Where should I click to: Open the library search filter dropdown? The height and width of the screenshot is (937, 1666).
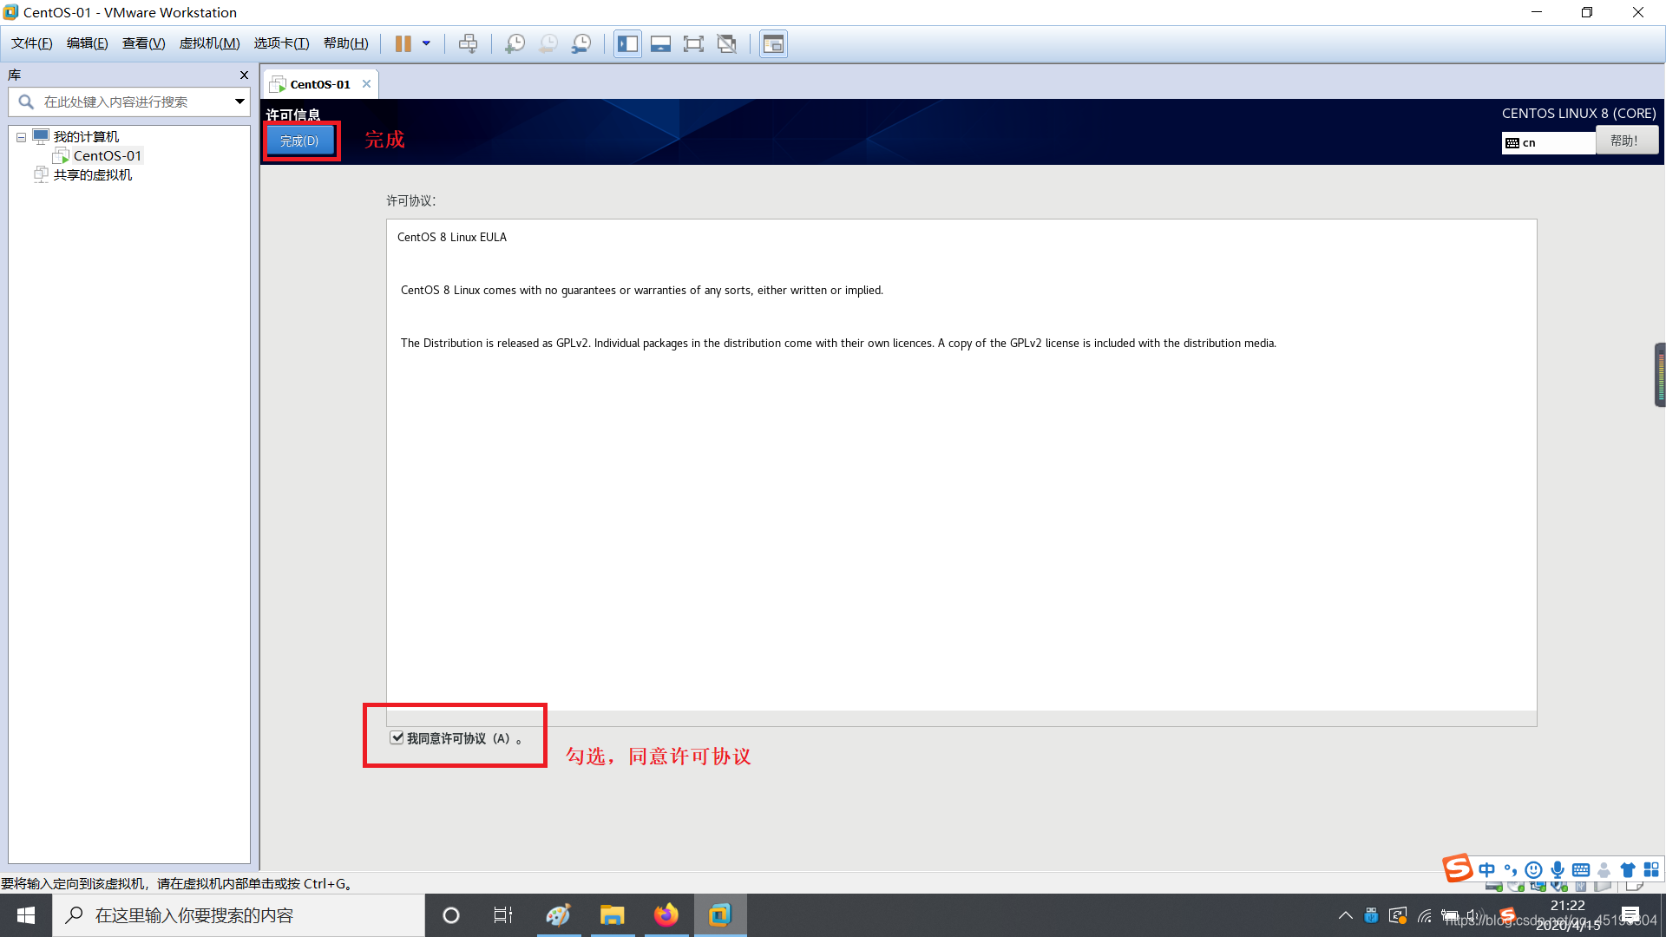[239, 102]
